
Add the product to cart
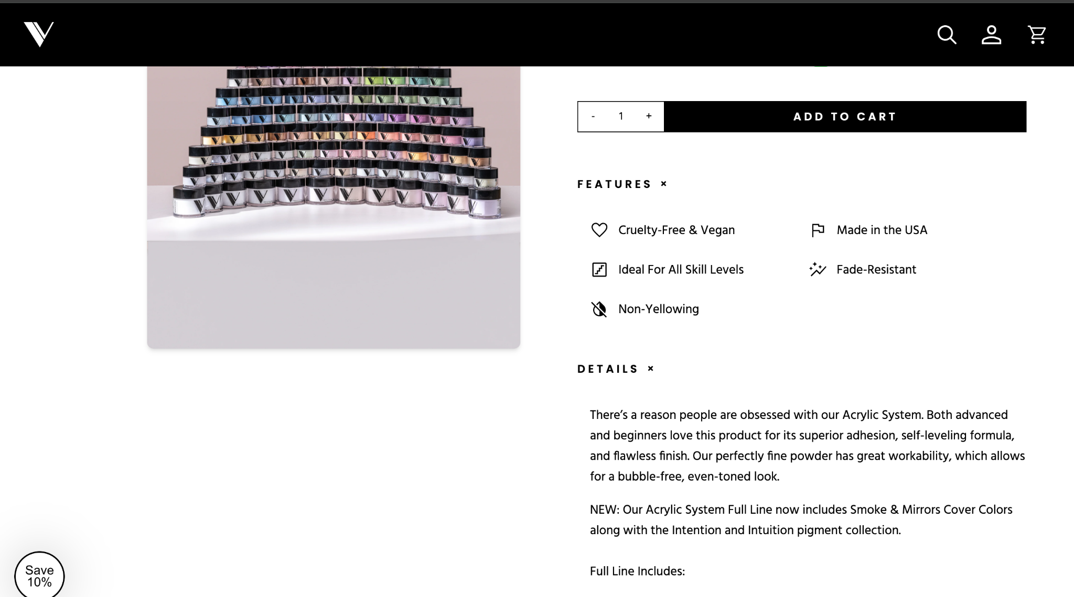pyautogui.click(x=845, y=117)
